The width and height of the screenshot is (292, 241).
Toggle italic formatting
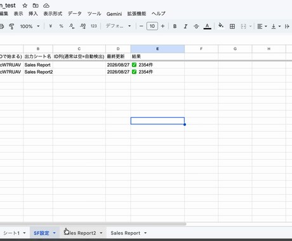(185, 26)
